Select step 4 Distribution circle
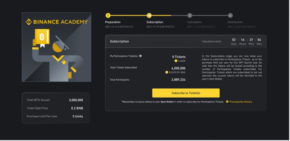The height and width of the screenshot is (141, 290). (230, 15)
